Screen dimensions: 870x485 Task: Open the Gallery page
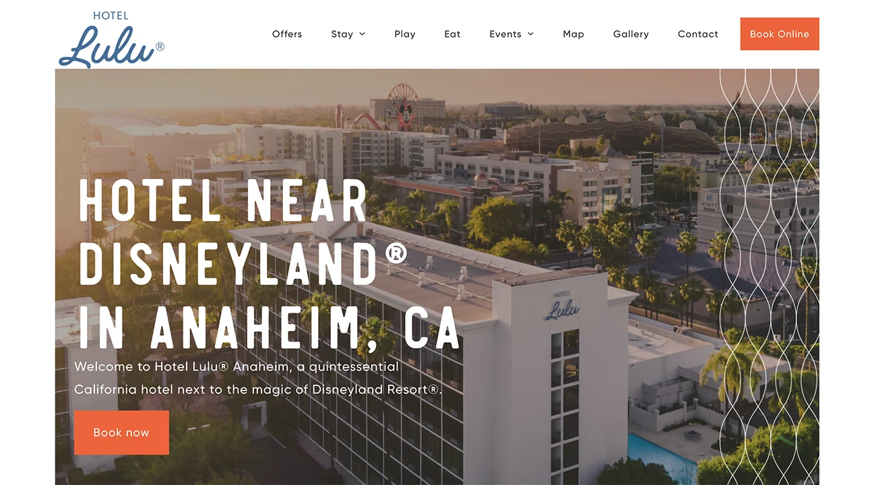[631, 34]
